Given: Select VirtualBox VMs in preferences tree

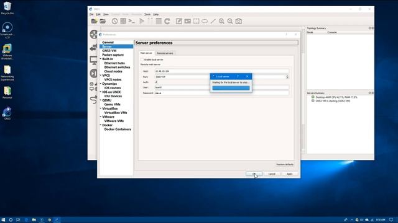Looking at the screenshot, I should (x=116, y=113).
